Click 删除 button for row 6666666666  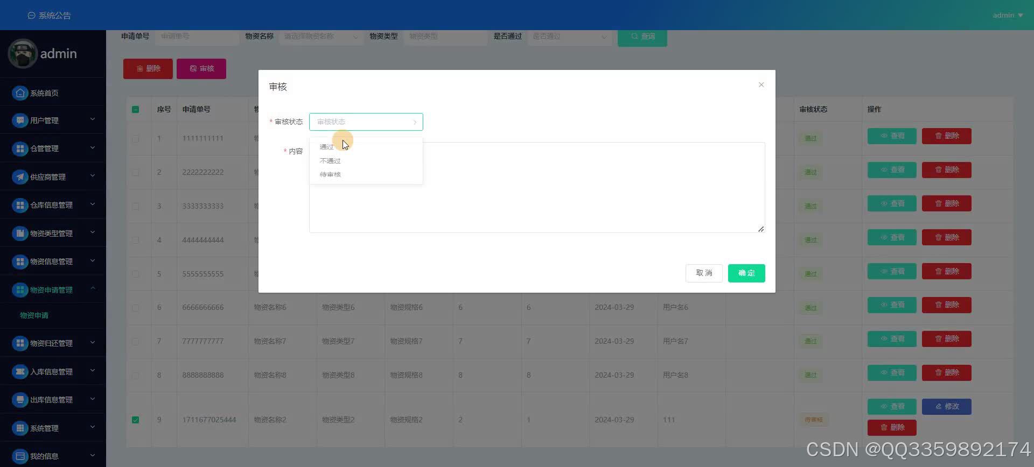[x=947, y=305]
